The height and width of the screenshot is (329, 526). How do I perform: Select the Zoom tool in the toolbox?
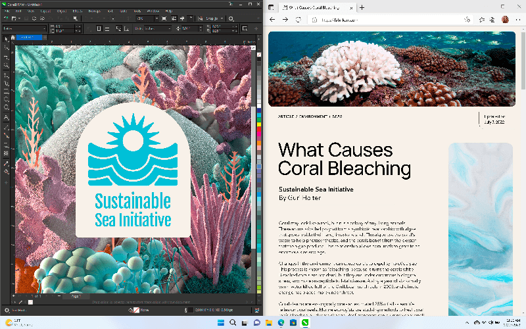pos(6,65)
